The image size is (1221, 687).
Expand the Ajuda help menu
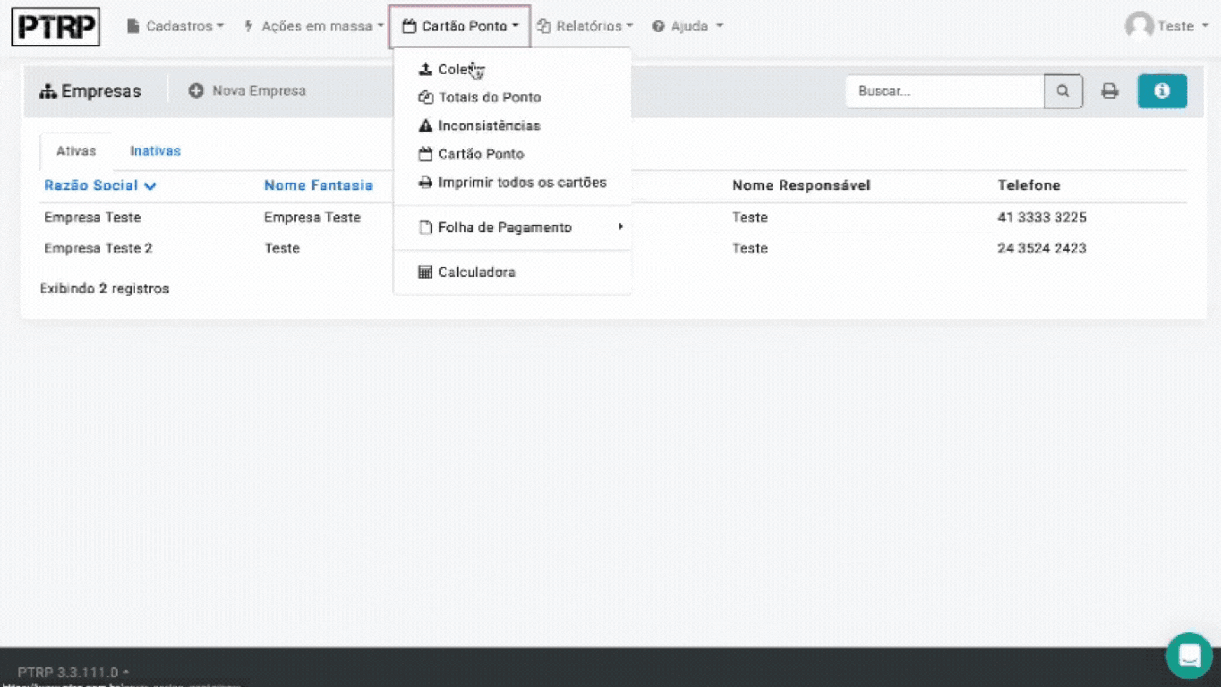[x=687, y=26]
